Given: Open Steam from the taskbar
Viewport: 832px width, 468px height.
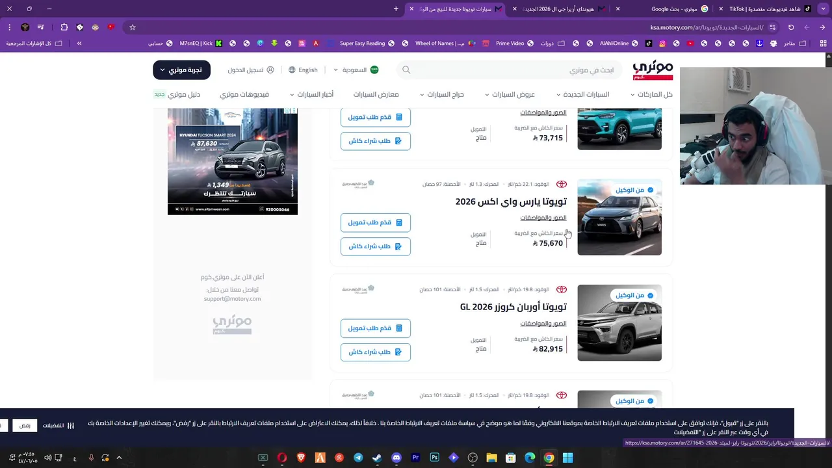Looking at the screenshot, I should (x=377, y=458).
